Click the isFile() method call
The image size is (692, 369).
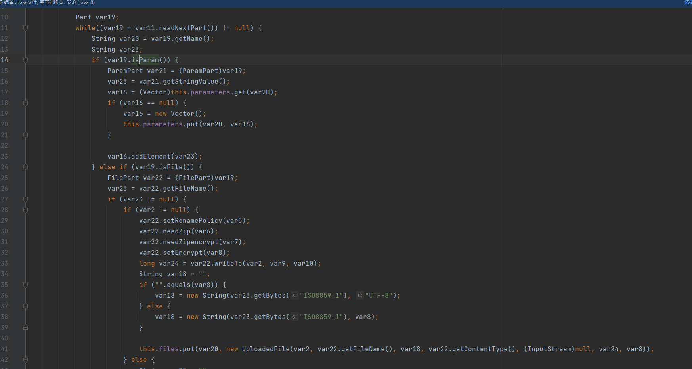pos(176,167)
